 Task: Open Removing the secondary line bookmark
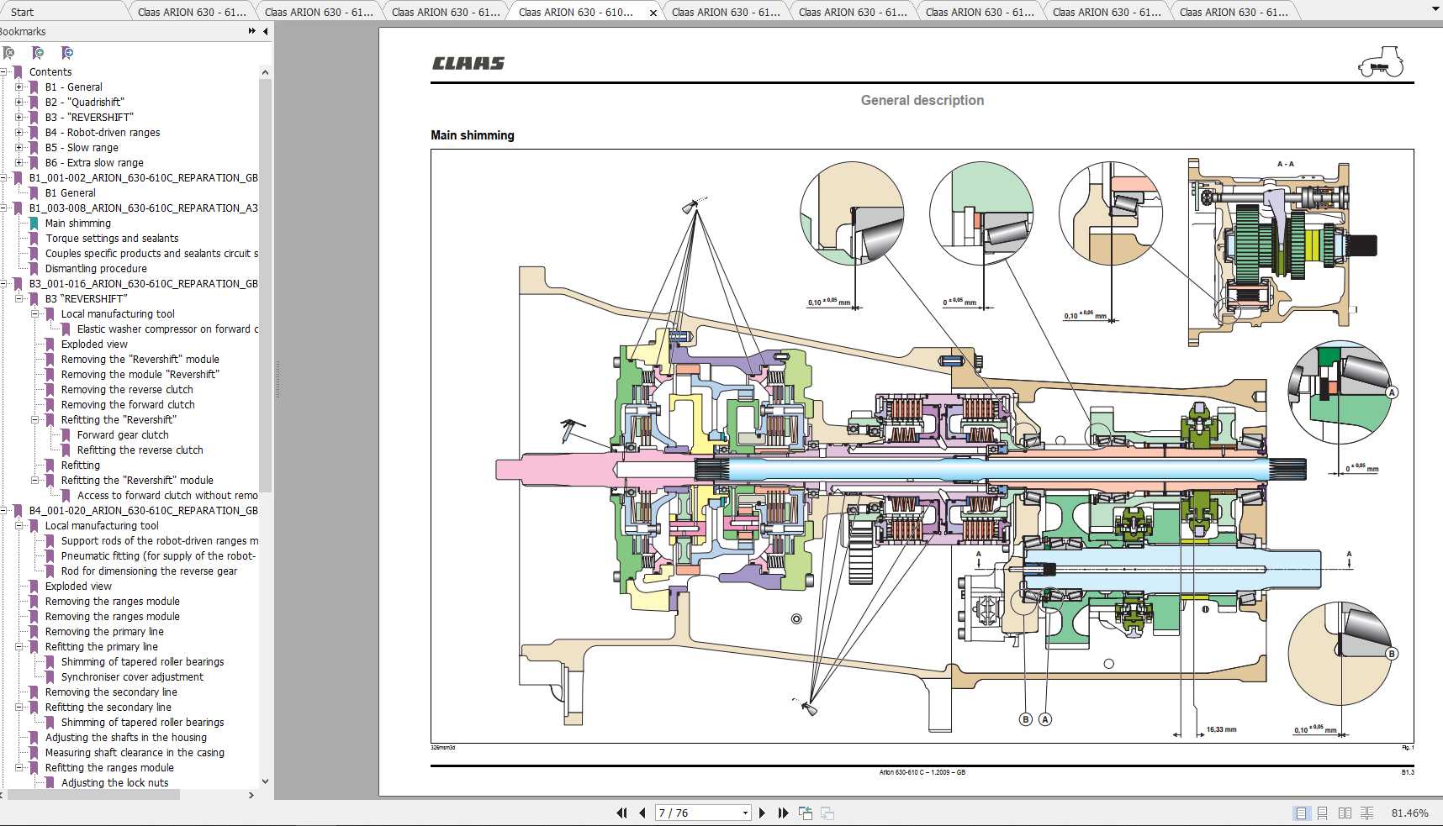pos(111,692)
